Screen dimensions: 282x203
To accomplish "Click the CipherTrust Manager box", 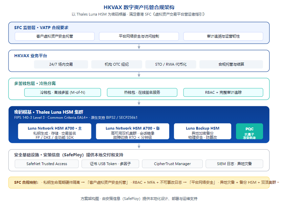I will click(172, 164).
